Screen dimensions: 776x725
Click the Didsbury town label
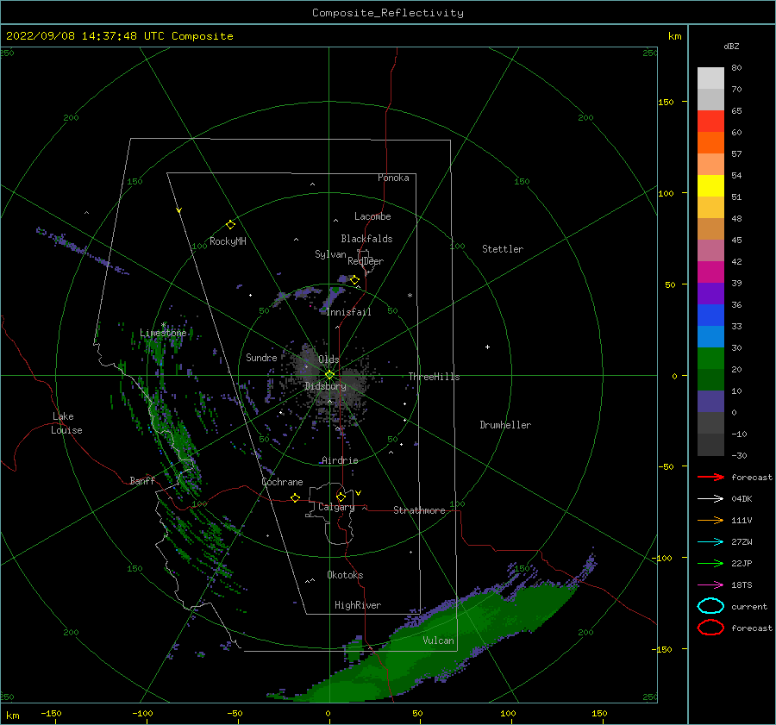pyautogui.click(x=325, y=386)
